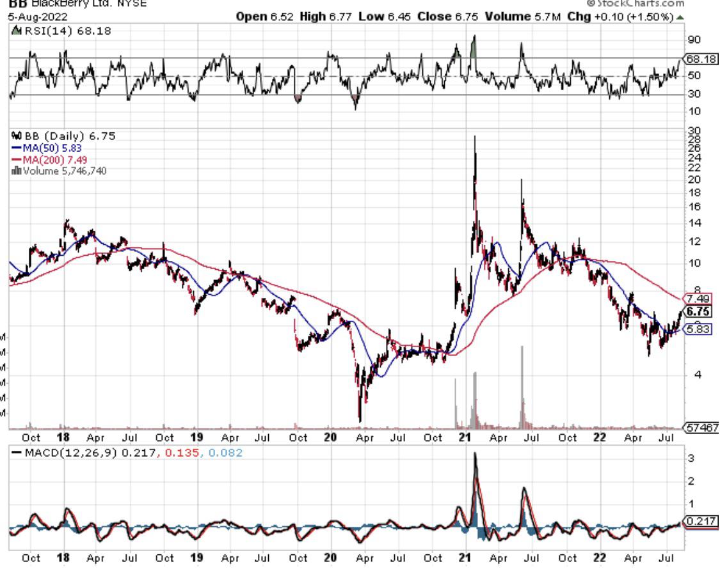Screen dimensions: 720x571
Task: Click the 'BB (Daily) 6.75' legend text
Action: 70,136
